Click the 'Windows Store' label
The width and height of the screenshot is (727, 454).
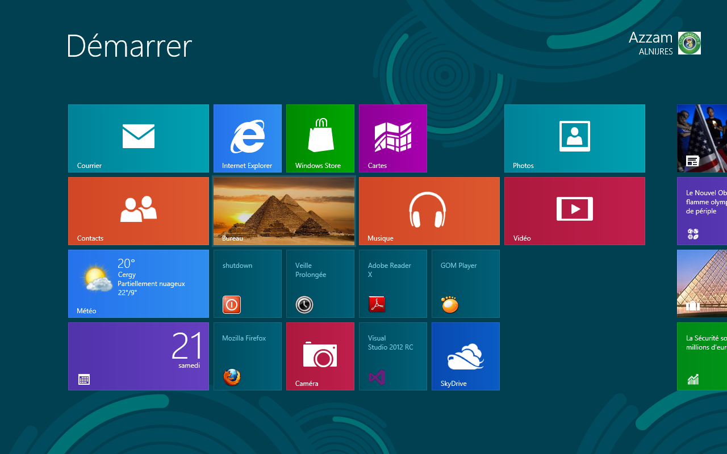318,166
